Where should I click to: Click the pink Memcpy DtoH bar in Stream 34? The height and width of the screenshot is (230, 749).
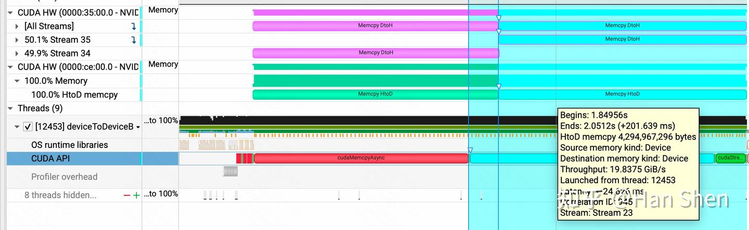[x=376, y=52]
